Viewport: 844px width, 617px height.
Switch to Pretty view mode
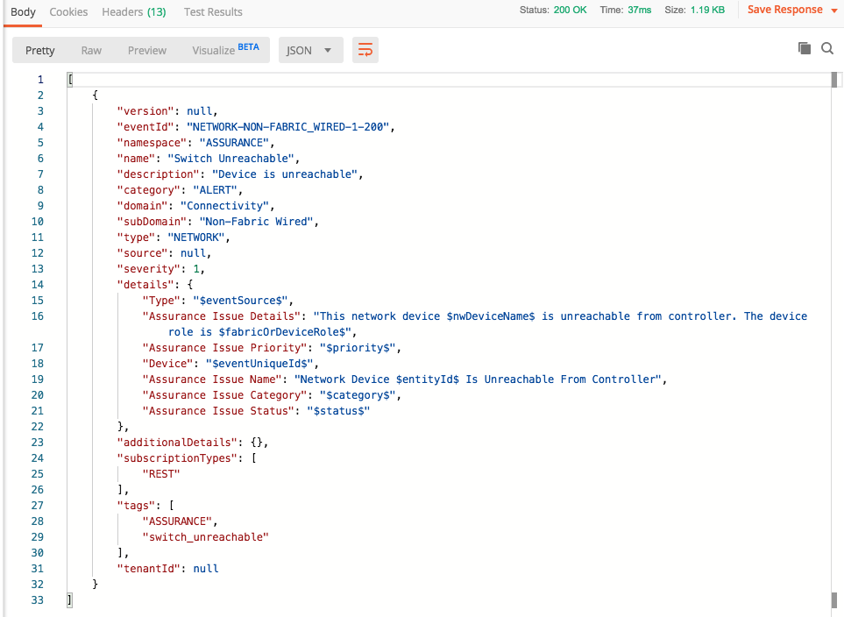tap(40, 50)
